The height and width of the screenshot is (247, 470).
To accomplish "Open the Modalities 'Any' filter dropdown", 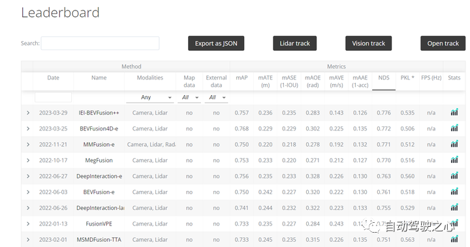I will pos(150,98).
